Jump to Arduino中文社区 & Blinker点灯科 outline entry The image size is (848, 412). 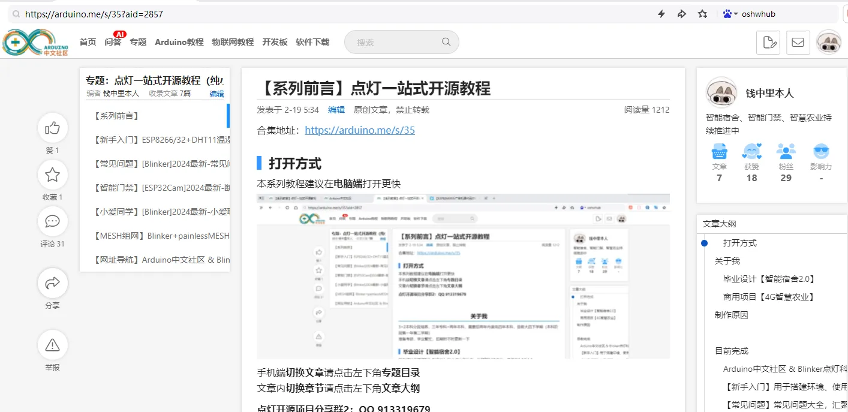pos(785,369)
